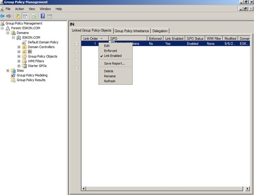Click the Group Policy Modeling icon

[13, 75]
